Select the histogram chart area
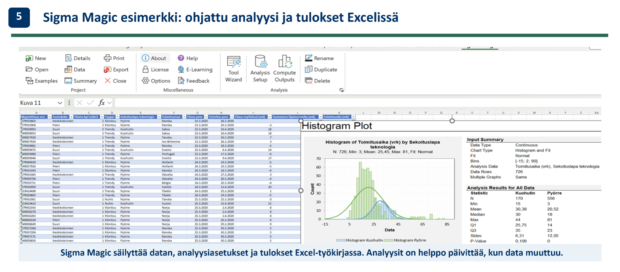 point(382,190)
